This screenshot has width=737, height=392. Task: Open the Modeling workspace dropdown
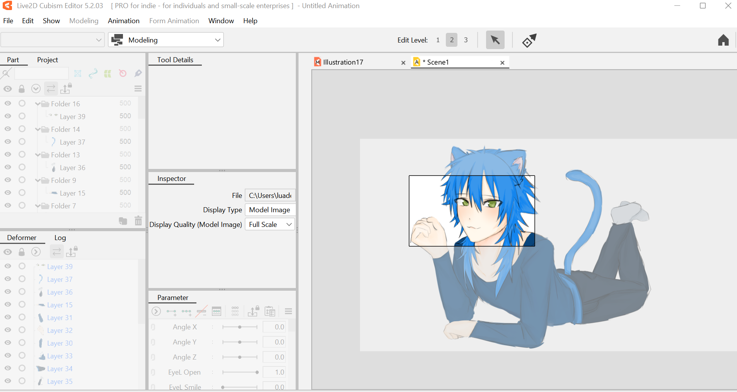coord(166,40)
